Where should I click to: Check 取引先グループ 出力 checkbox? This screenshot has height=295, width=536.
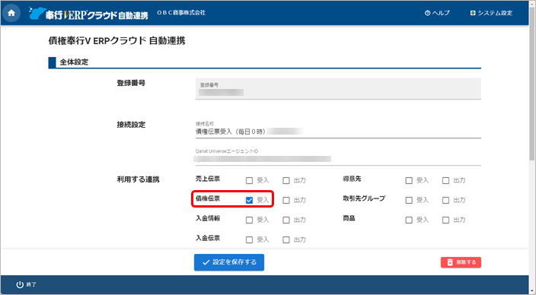[445, 200]
